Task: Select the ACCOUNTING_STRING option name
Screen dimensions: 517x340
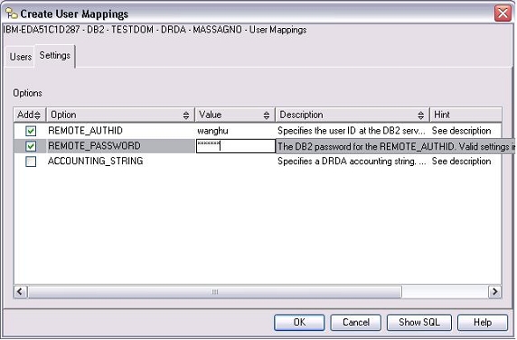Action: pos(96,161)
